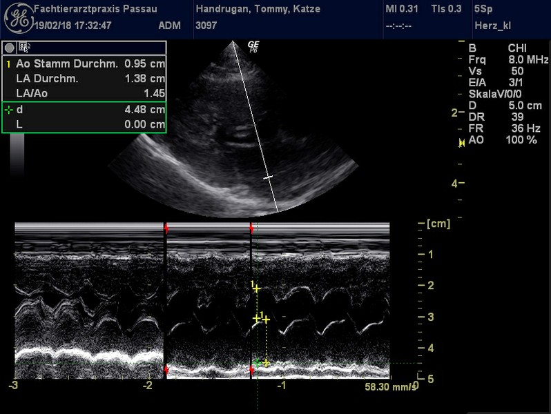551x414 pixels.
Task: Click the 1.38 cm left atrium value
Action: point(144,79)
